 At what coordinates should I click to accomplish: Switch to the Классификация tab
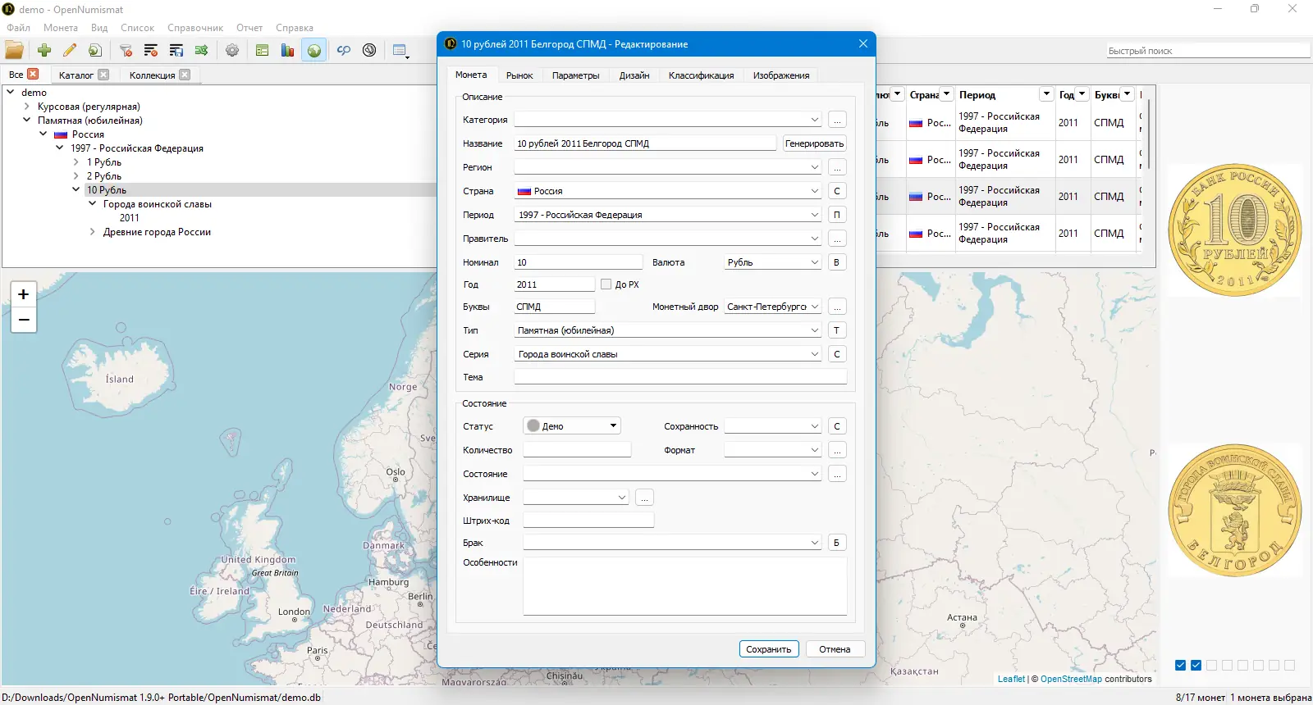click(701, 75)
